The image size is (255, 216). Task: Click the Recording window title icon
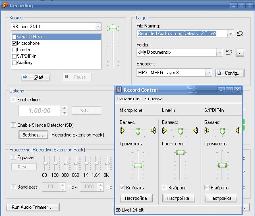click(4, 6)
